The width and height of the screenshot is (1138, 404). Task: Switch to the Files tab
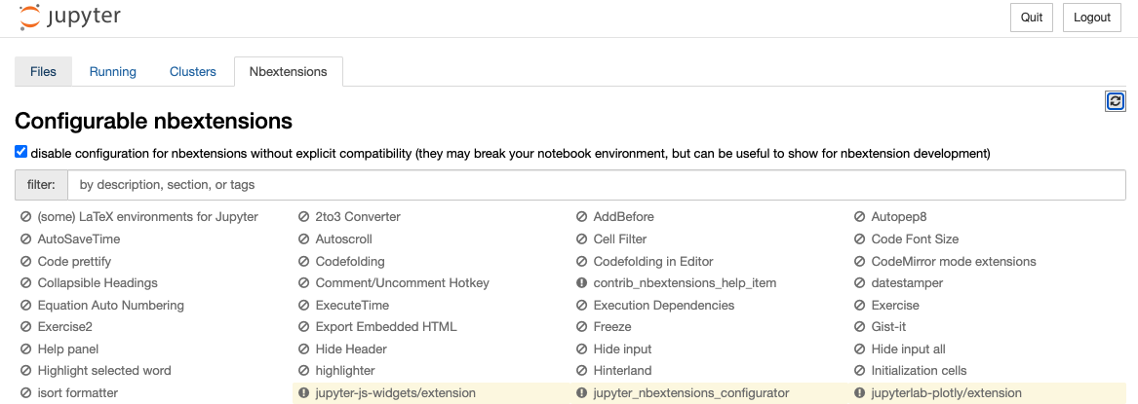[x=43, y=72]
